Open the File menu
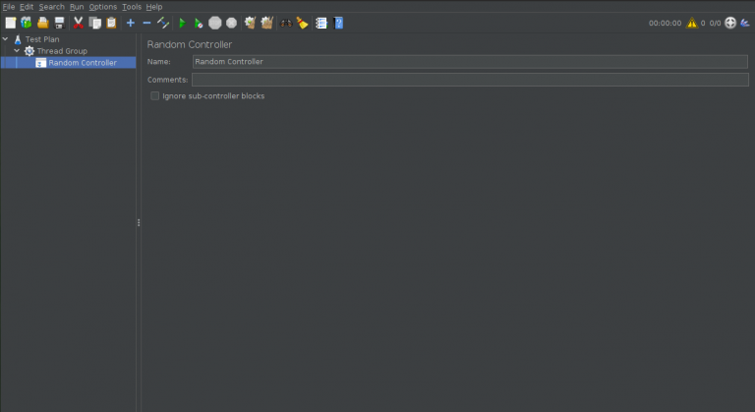 pos(9,7)
